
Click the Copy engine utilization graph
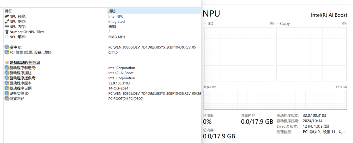(x=311, y=55)
